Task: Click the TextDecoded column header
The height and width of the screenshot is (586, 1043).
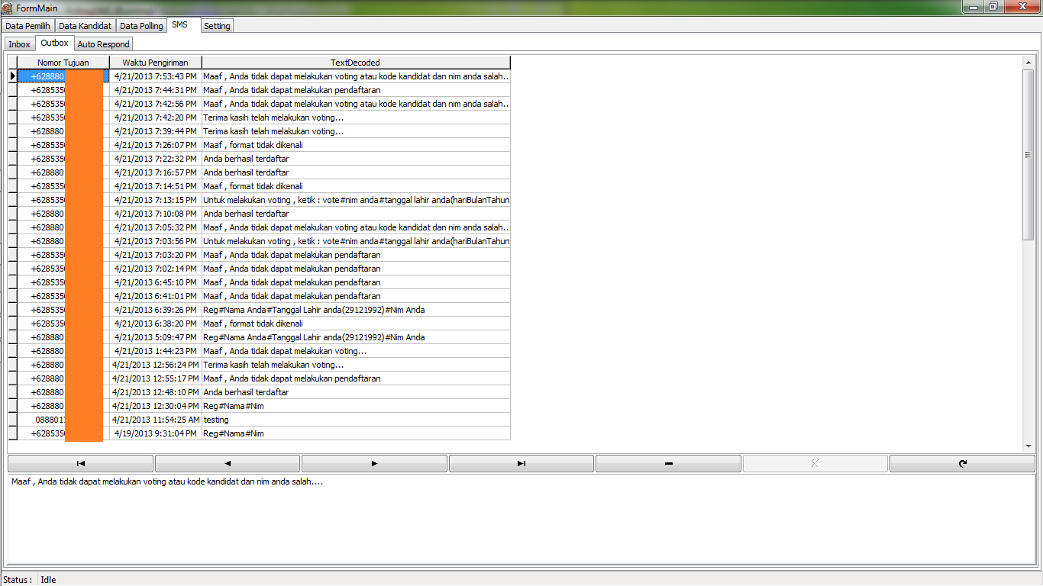Action: tap(356, 63)
